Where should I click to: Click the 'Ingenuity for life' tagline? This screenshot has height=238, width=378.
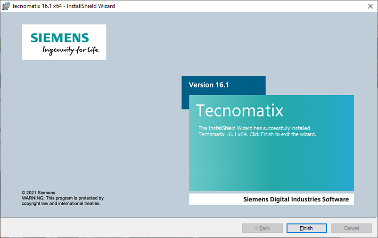click(x=71, y=50)
